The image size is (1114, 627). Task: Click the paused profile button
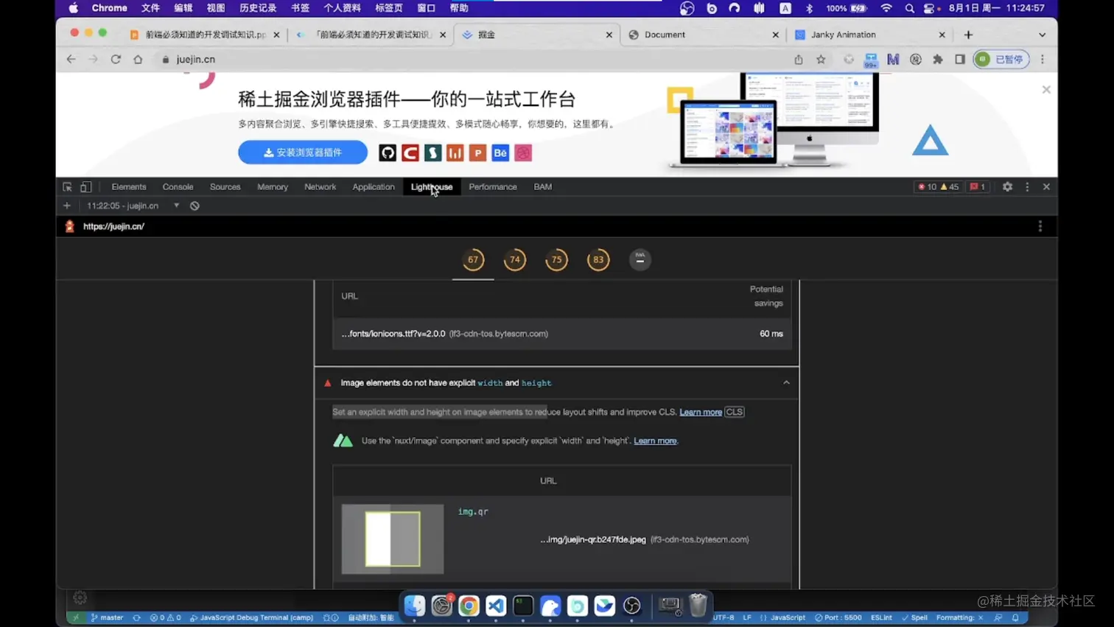[x=1001, y=59]
